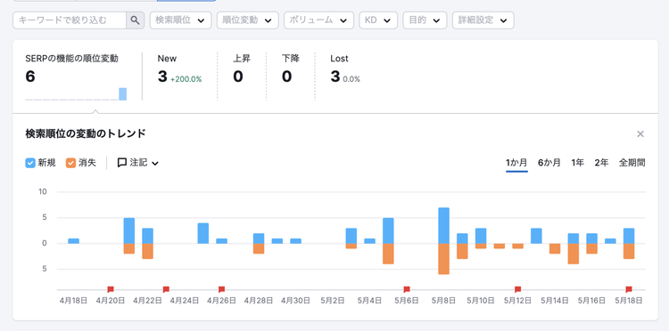
Task: Click the 5月18日 axis label
Action: (x=629, y=301)
